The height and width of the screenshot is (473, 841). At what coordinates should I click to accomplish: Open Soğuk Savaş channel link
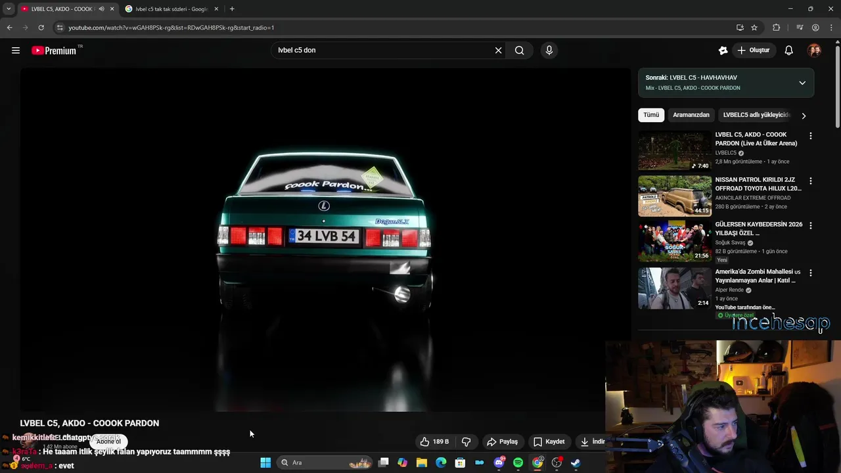point(730,242)
